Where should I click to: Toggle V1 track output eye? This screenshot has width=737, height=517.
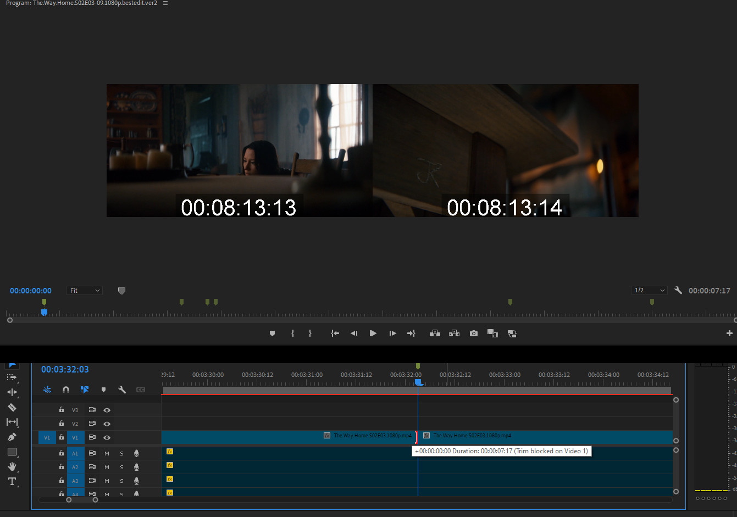[x=107, y=437]
